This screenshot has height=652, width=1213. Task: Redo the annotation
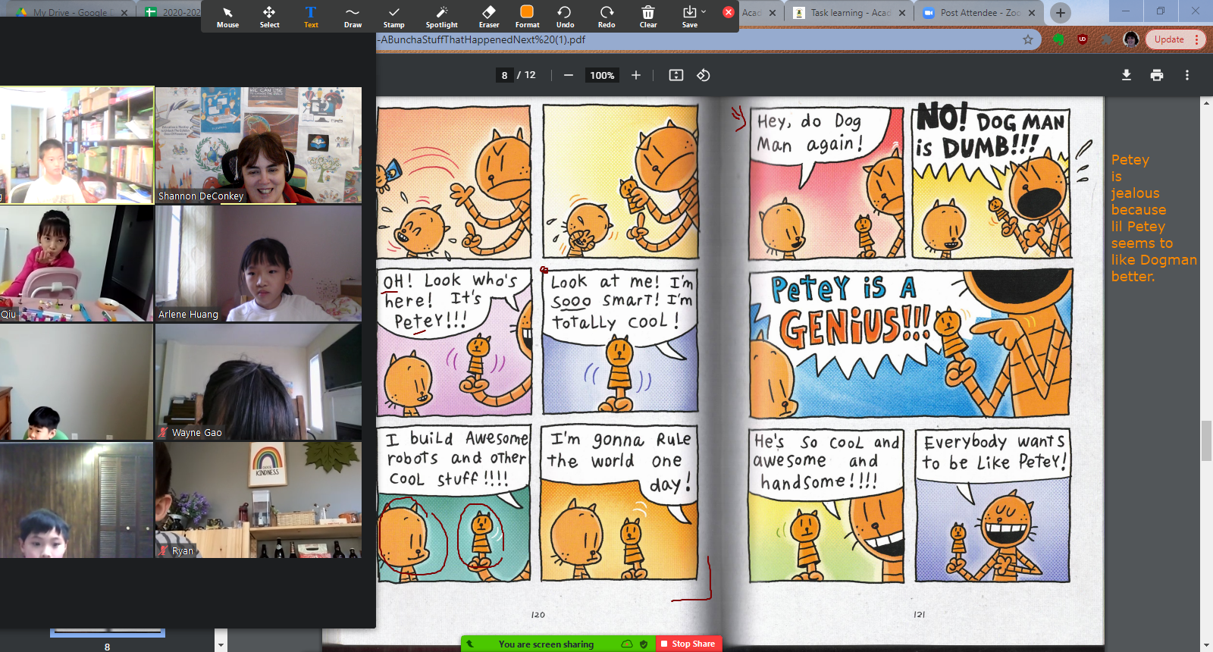606,17
